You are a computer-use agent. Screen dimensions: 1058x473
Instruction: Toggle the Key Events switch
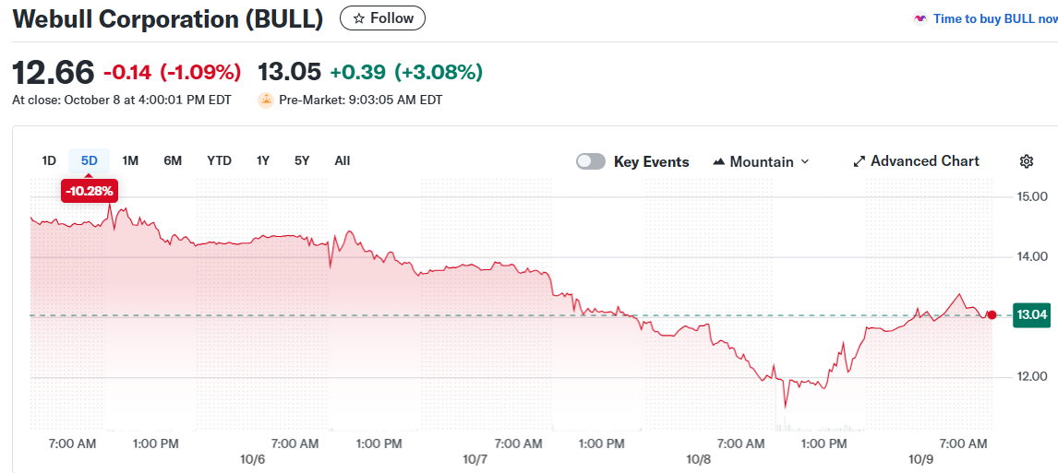591,161
